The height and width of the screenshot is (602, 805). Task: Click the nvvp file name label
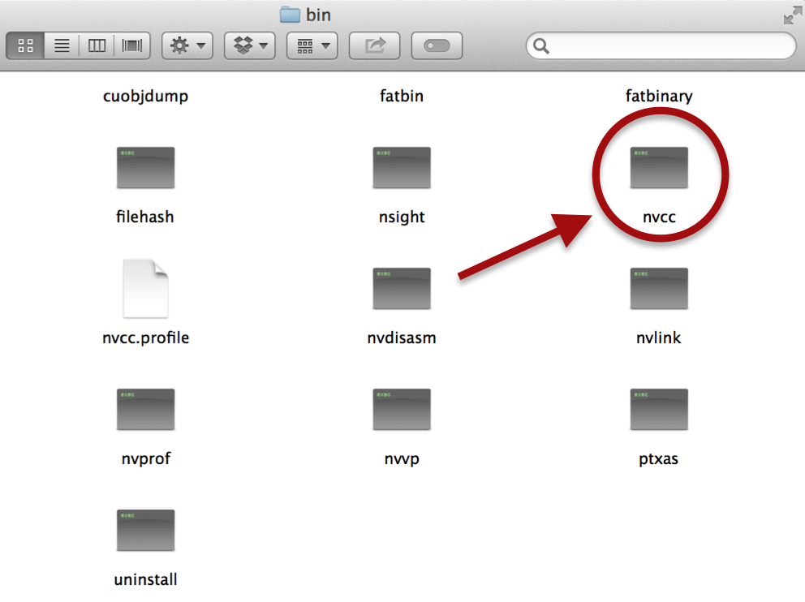tap(402, 459)
